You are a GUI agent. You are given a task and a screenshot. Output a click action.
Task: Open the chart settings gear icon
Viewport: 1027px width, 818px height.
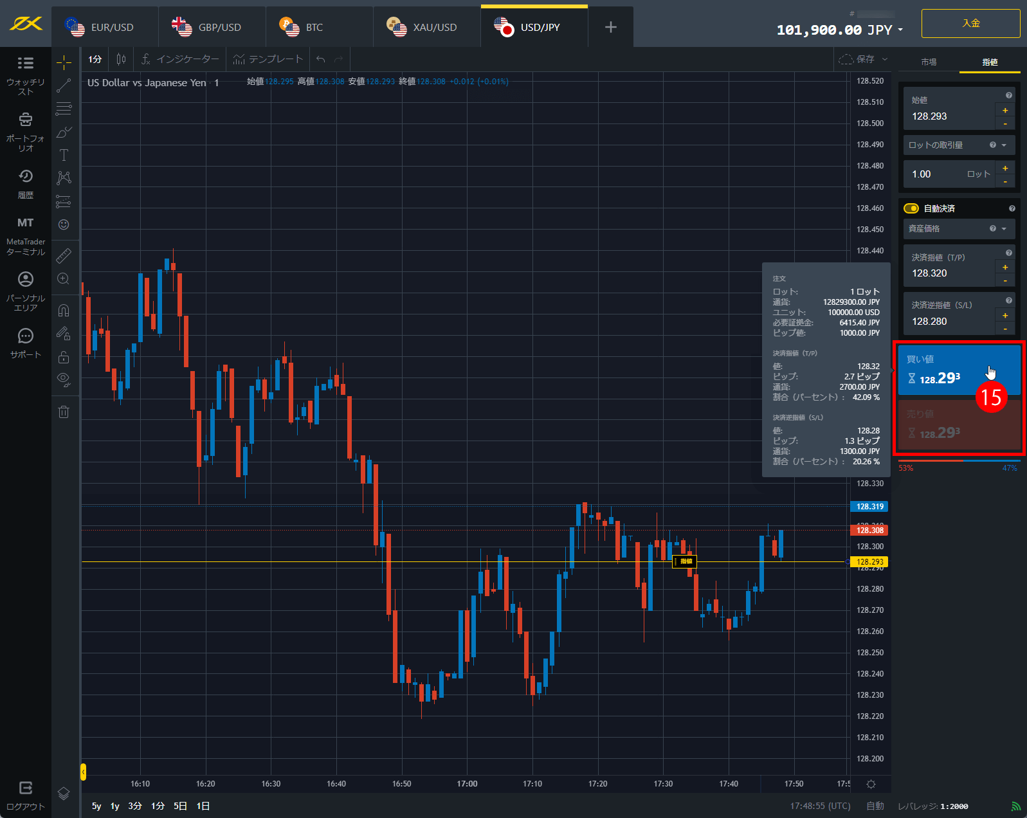coord(871,784)
